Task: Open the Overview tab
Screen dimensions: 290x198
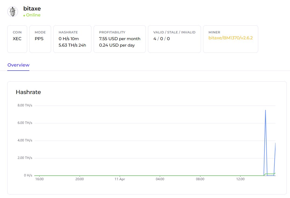Action: (x=18, y=65)
